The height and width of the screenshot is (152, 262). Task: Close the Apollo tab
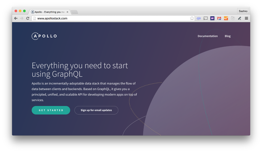pyautogui.click(x=67, y=12)
